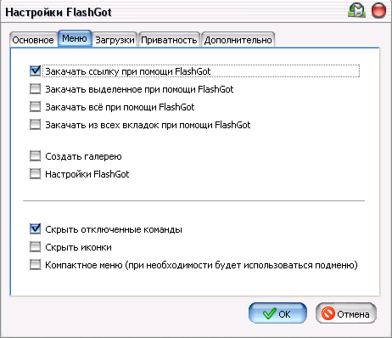Select the Меню tab
Viewport: 392px width, 338px height.
tap(75, 38)
